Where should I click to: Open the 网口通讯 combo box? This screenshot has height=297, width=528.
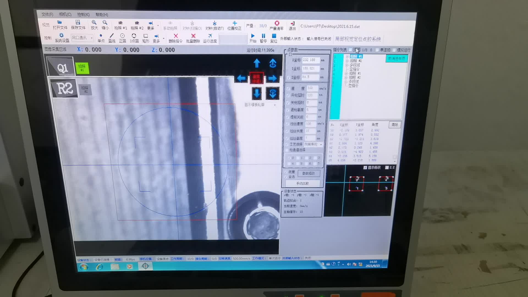(x=82, y=38)
